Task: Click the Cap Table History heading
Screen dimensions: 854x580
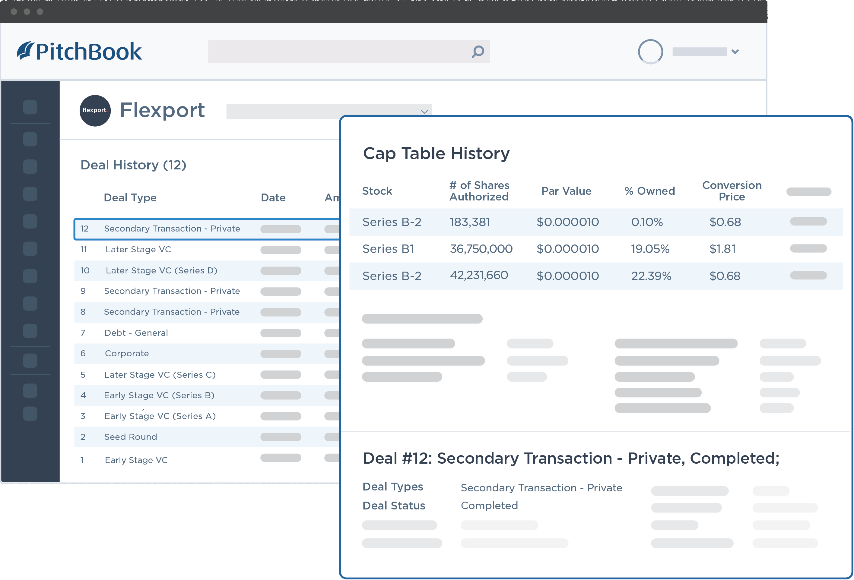Action: click(436, 153)
